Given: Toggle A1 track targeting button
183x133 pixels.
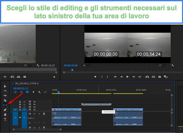Looking at the screenshot, I should [x=24, y=119].
